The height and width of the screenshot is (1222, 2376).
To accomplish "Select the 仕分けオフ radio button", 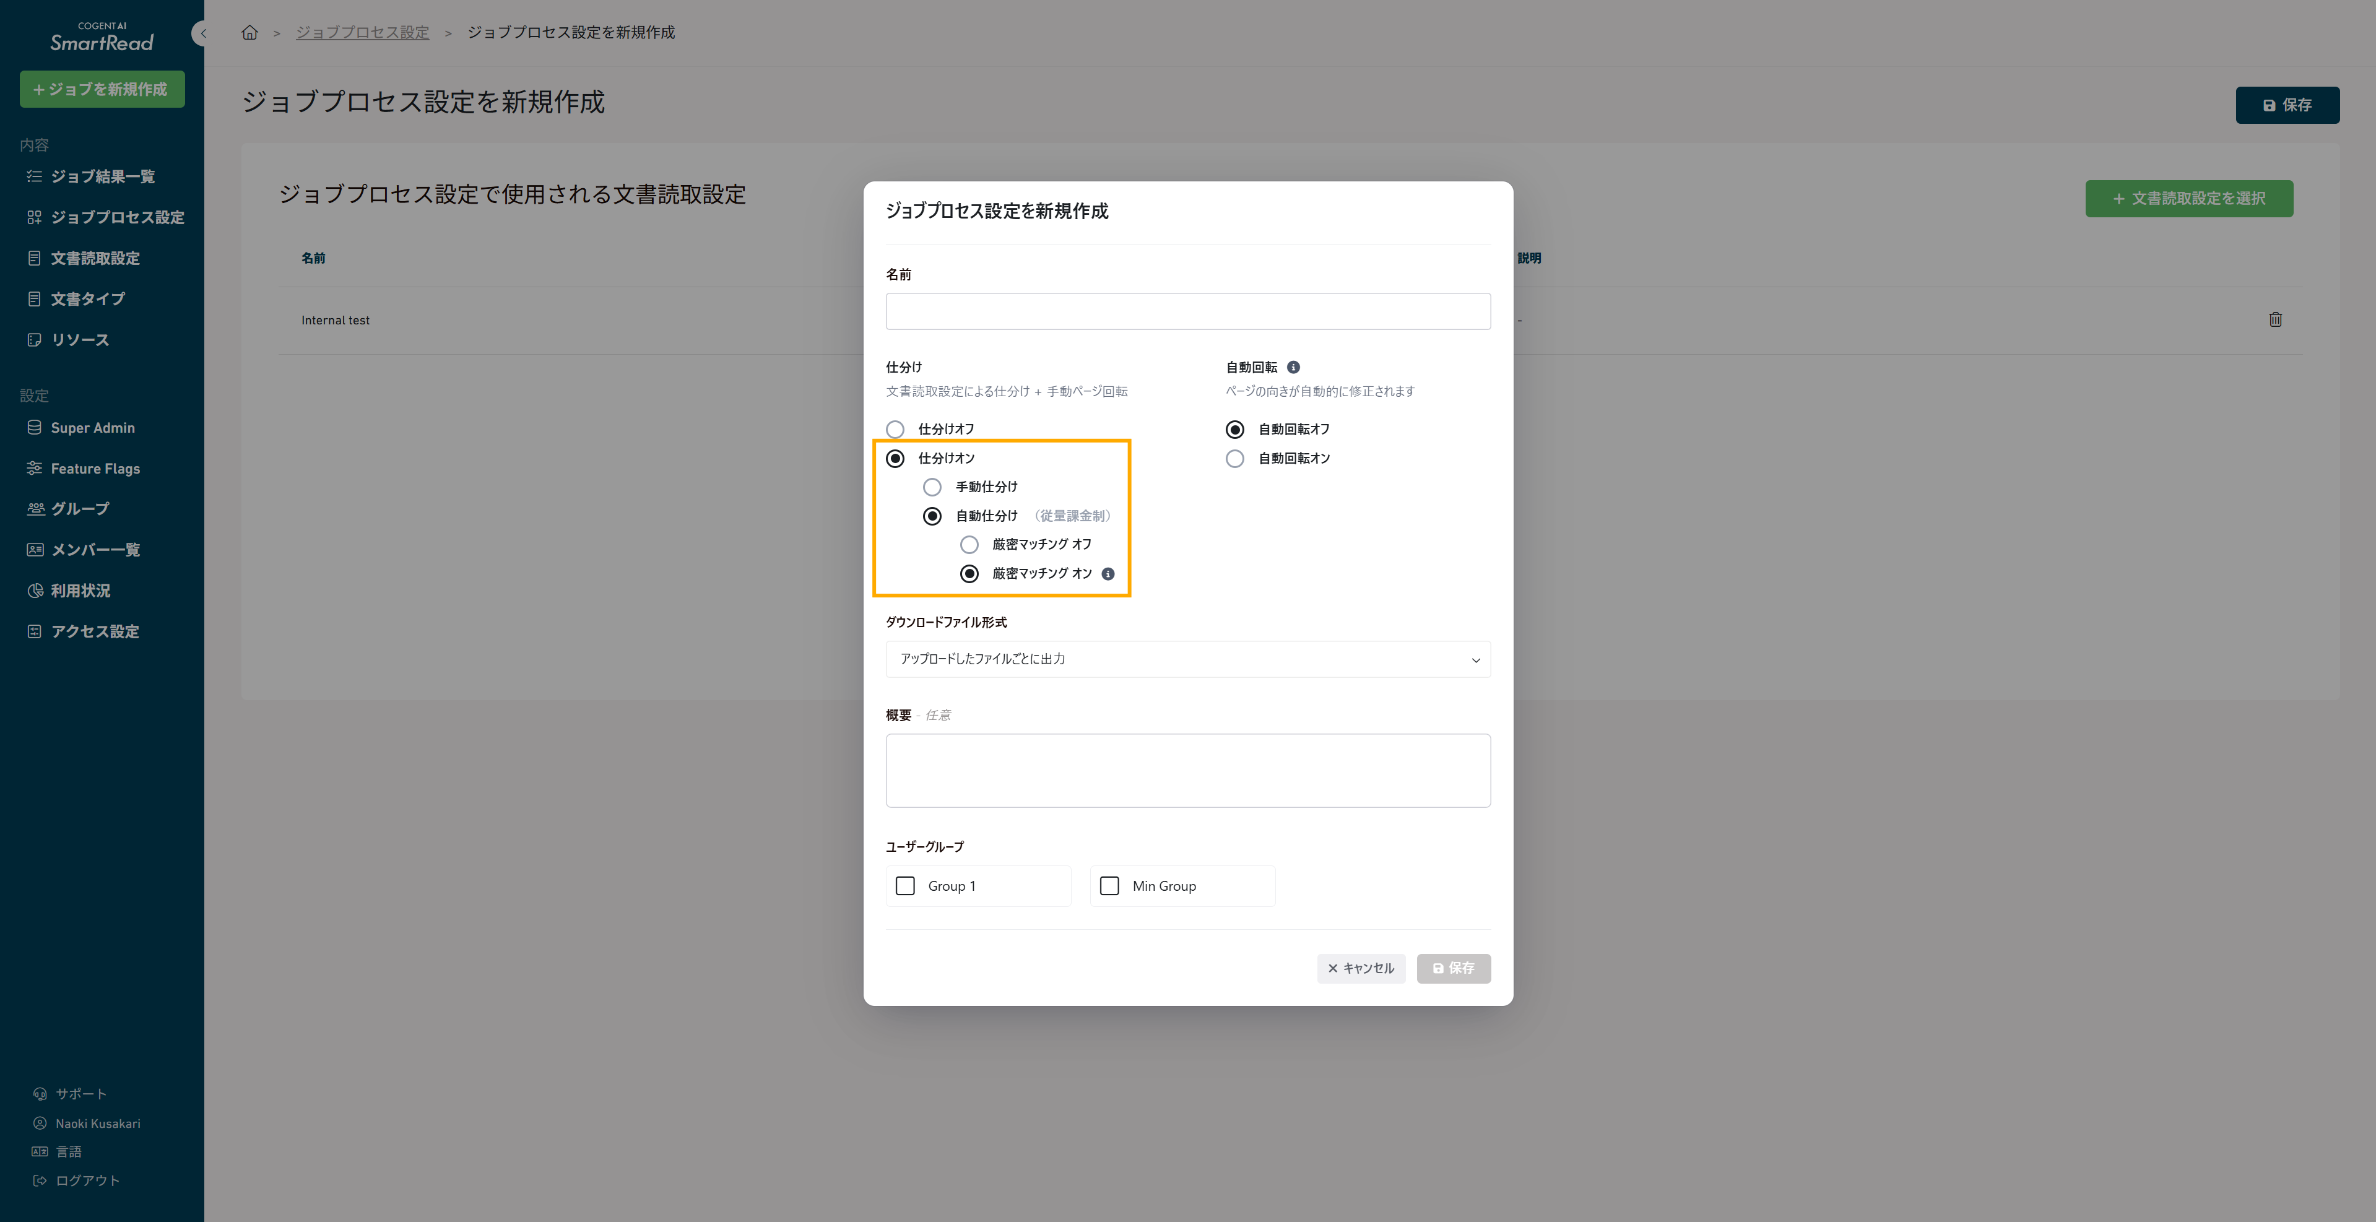I will (895, 430).
